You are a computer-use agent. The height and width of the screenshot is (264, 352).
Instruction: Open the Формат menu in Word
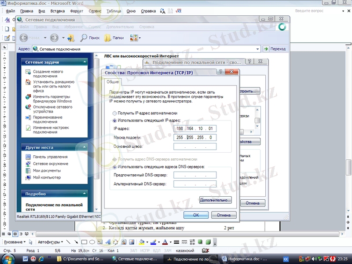(x=77, y=10)
